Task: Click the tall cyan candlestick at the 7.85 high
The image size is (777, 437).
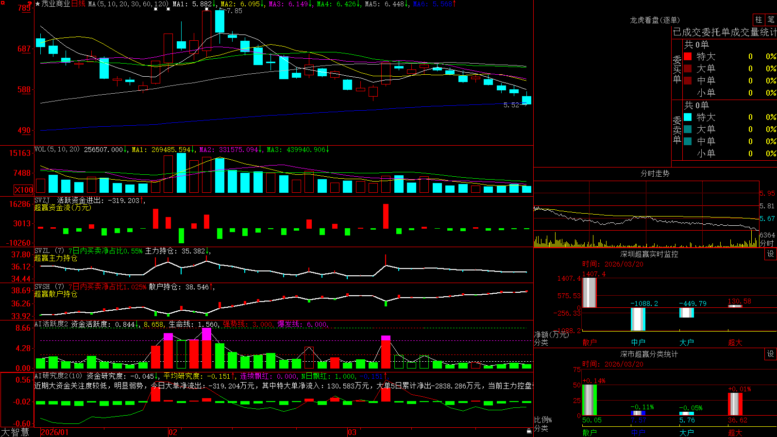Action: click(x=220, y=21)
